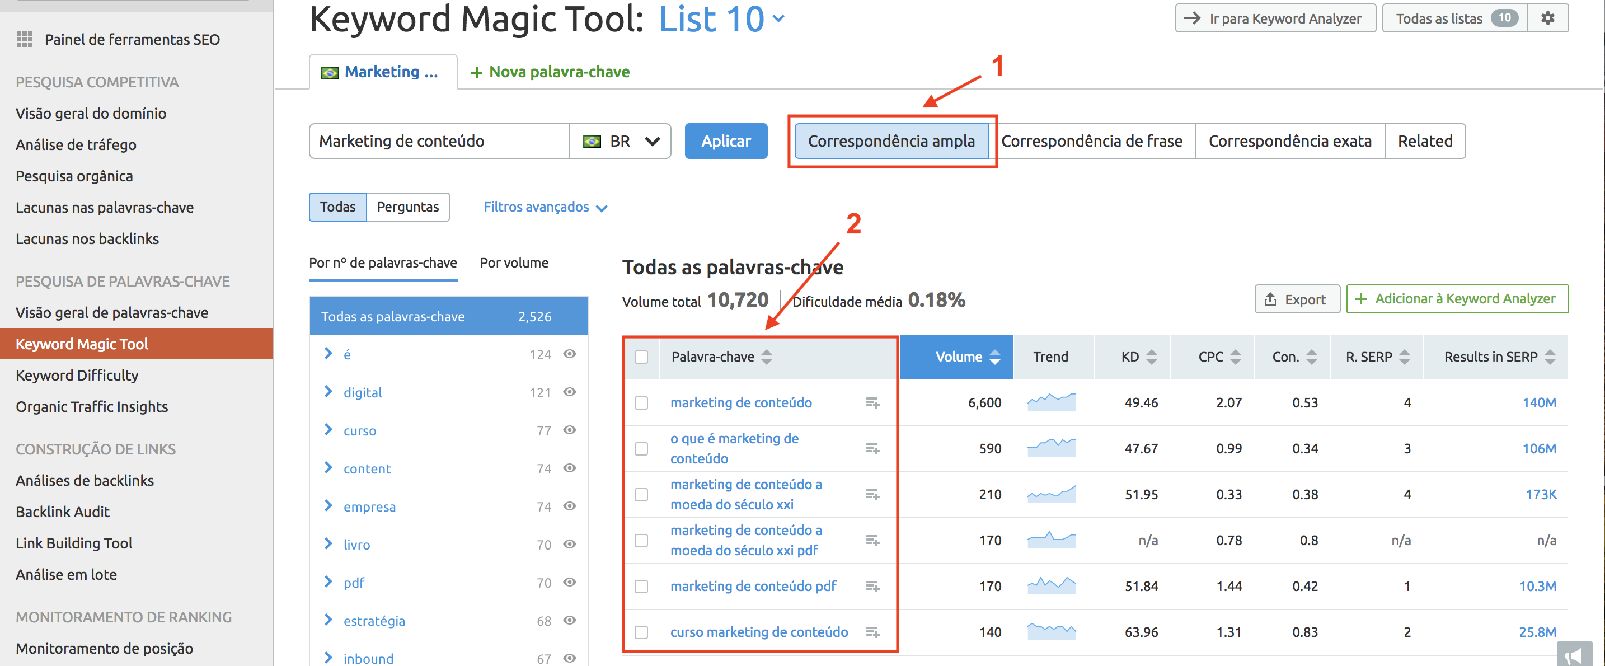
Task: Sort by CPC column arrows
Action: pyautogui.click(x=1235, y=357)
